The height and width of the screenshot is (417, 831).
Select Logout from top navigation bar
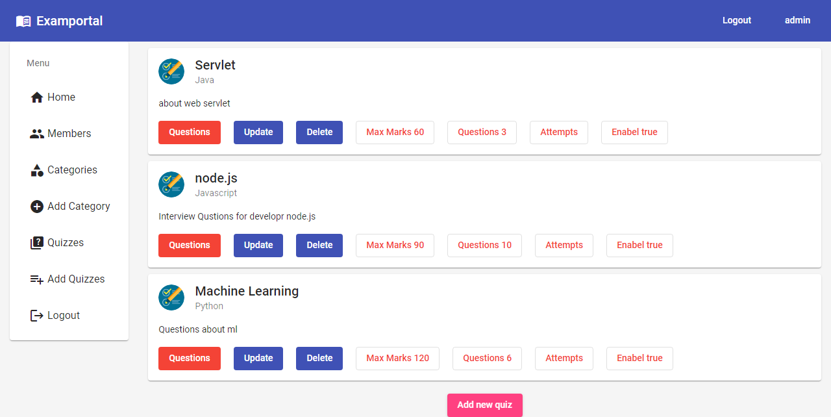(x=736, y=20)
